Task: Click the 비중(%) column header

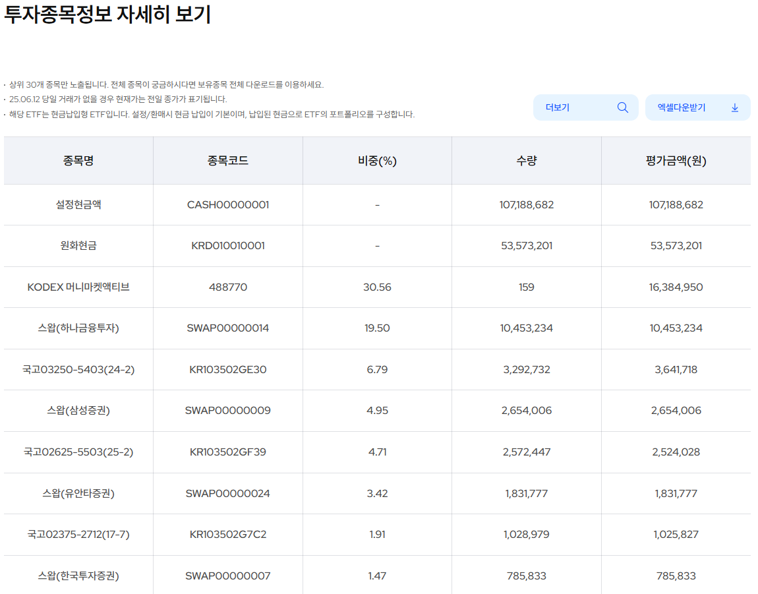Action: tap(376, 160)
